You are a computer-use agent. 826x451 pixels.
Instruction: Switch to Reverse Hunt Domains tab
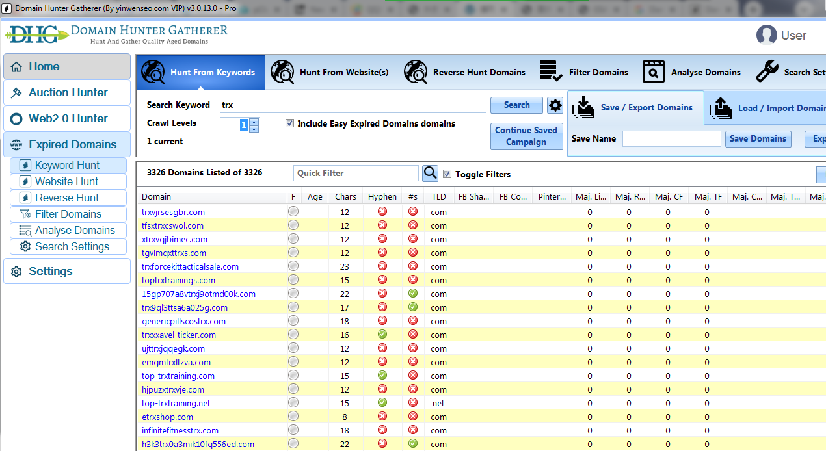coord(464,72)
